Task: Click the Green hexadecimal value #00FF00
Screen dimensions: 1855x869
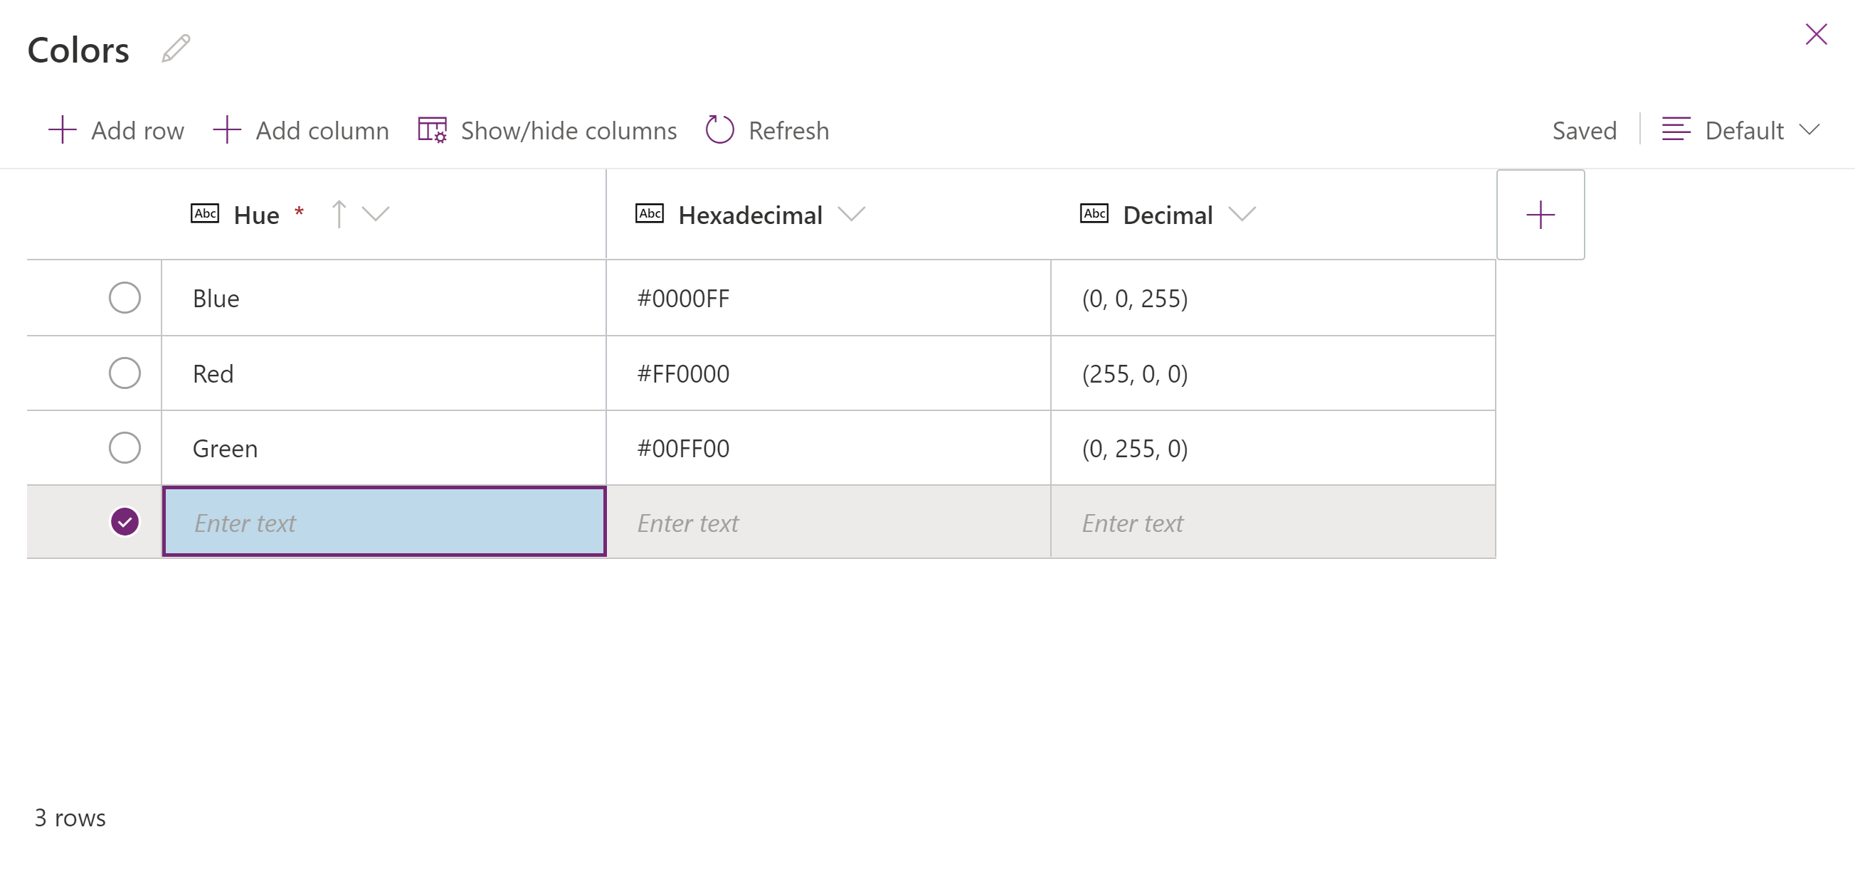Action: point(682,448)
